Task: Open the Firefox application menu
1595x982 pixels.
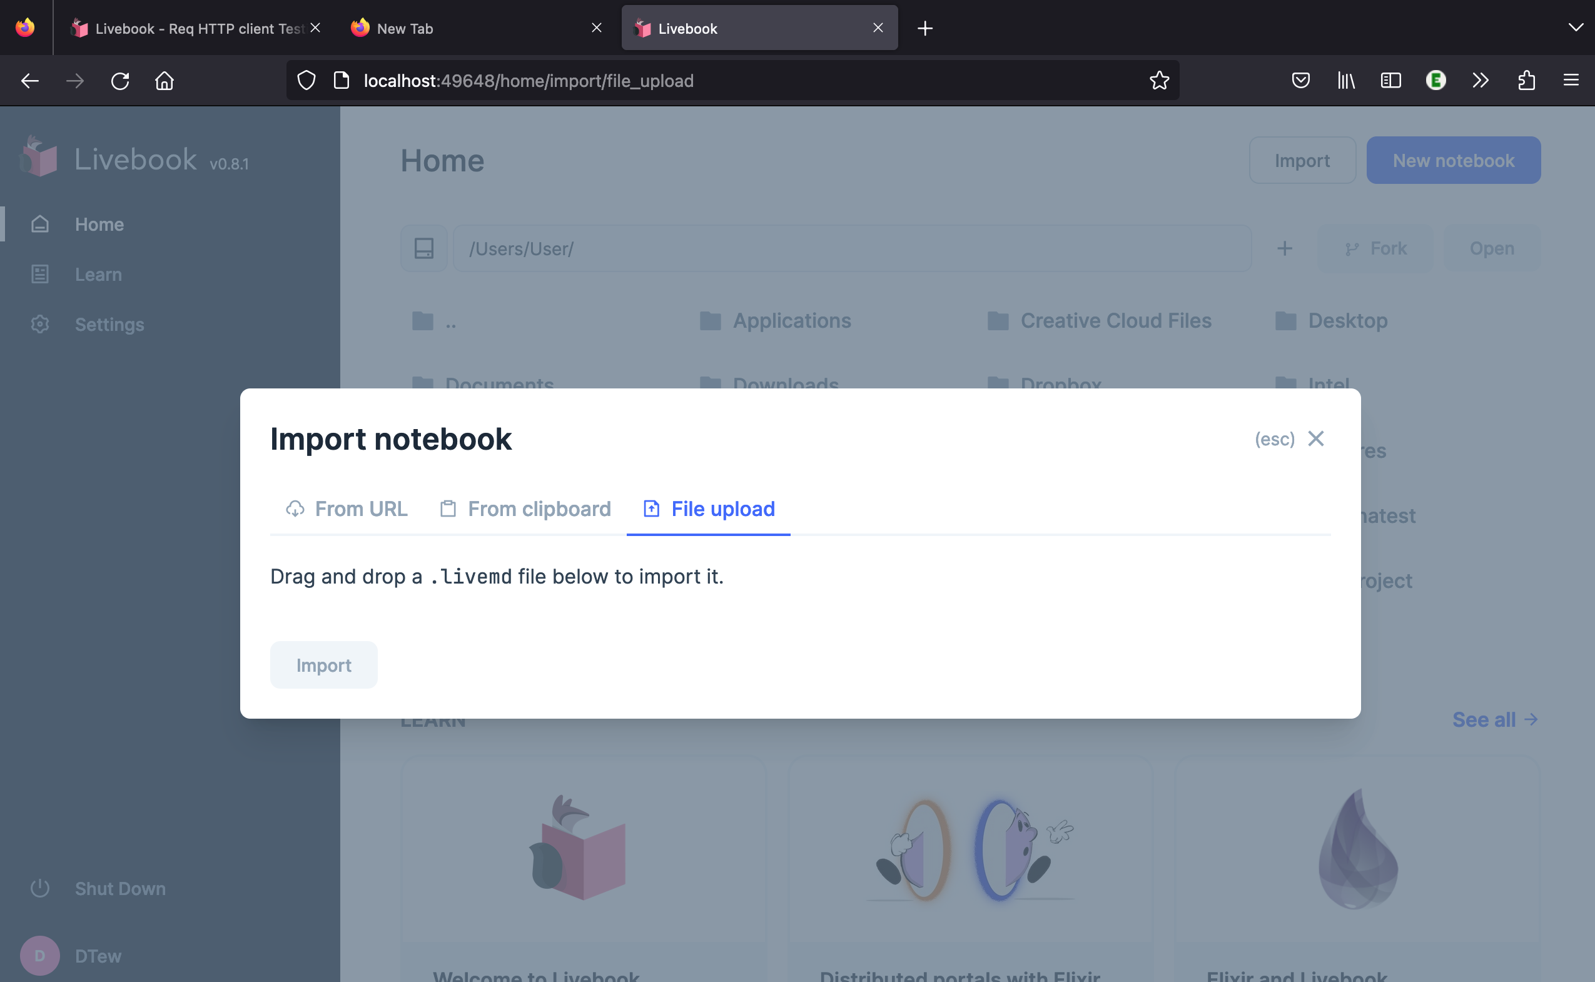Action: [1572, 81]
